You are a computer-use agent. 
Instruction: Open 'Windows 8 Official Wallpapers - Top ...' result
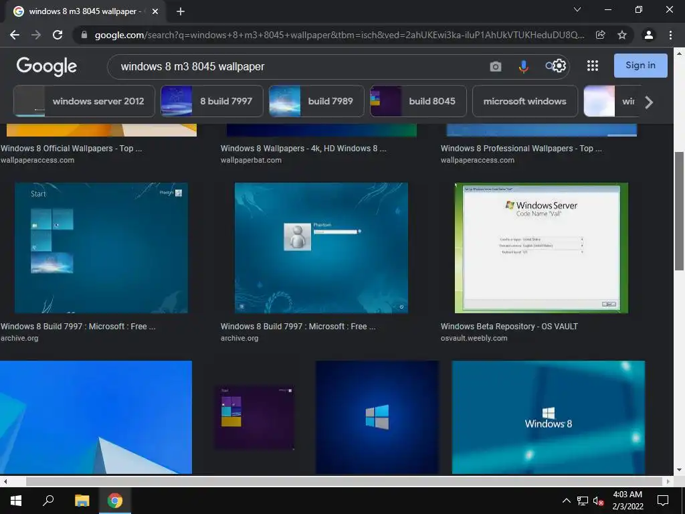tap(71, 148)
